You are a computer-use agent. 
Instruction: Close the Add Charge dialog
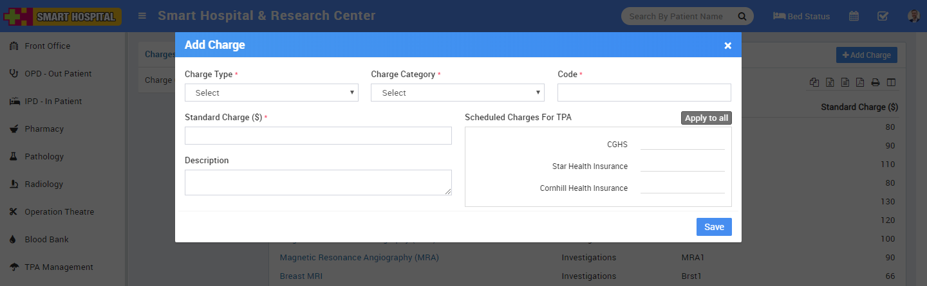(x=727, y=45)
